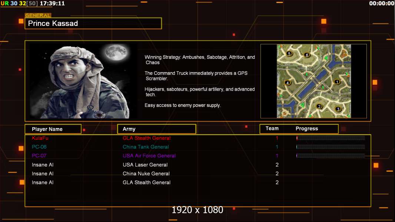395x222 pixels.
Task: Select player name PC-07
Action: [x=39, y=156]
